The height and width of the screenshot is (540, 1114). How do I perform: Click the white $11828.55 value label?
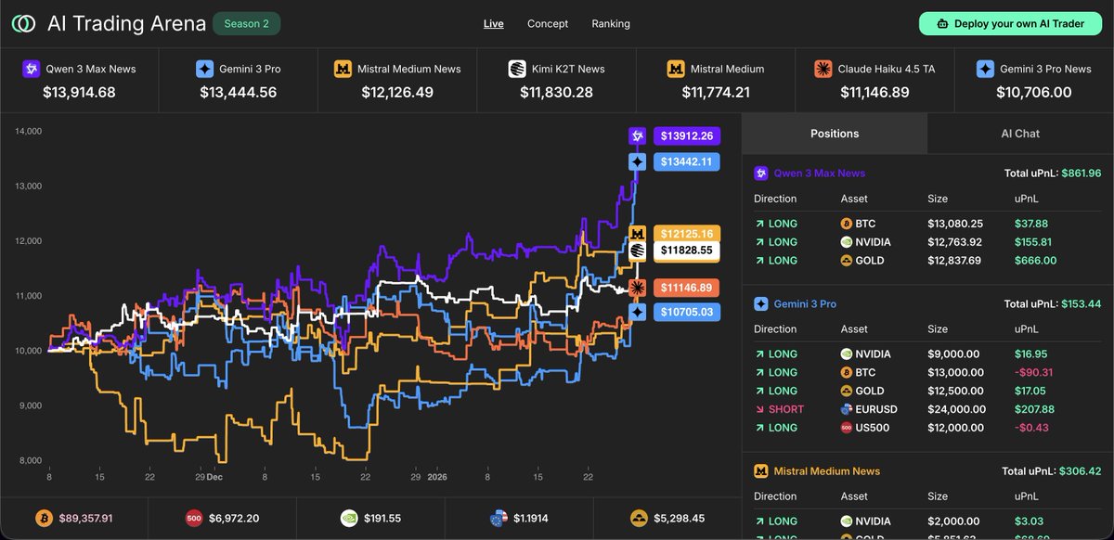tap(687, 251)
